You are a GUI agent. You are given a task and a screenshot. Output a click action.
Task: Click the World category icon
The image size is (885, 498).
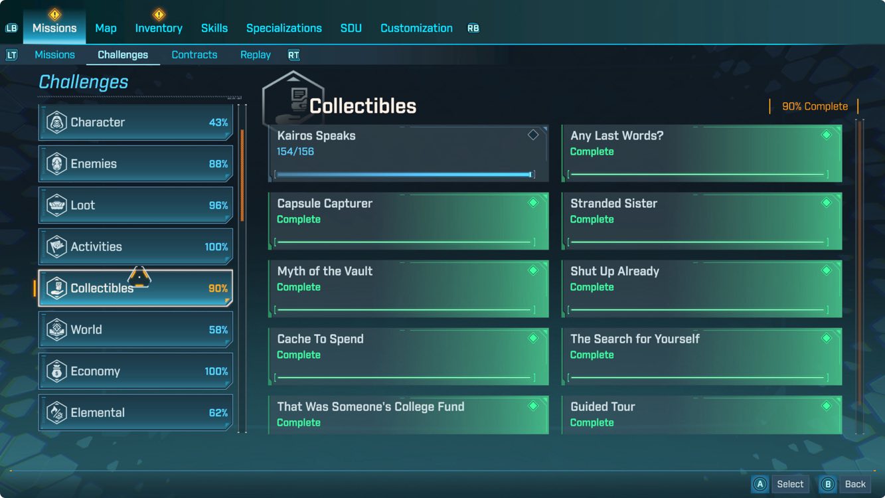coord(56,330)
